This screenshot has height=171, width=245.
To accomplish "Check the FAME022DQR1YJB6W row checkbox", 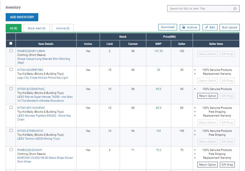I will pos(11,51).
